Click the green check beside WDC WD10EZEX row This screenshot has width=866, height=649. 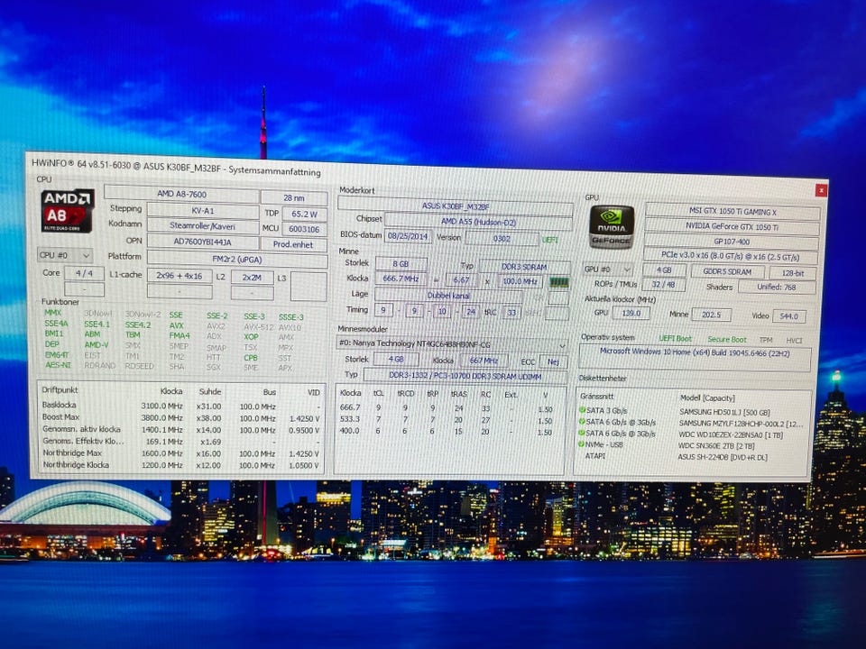pyautogui.click(x=582, y=434)
